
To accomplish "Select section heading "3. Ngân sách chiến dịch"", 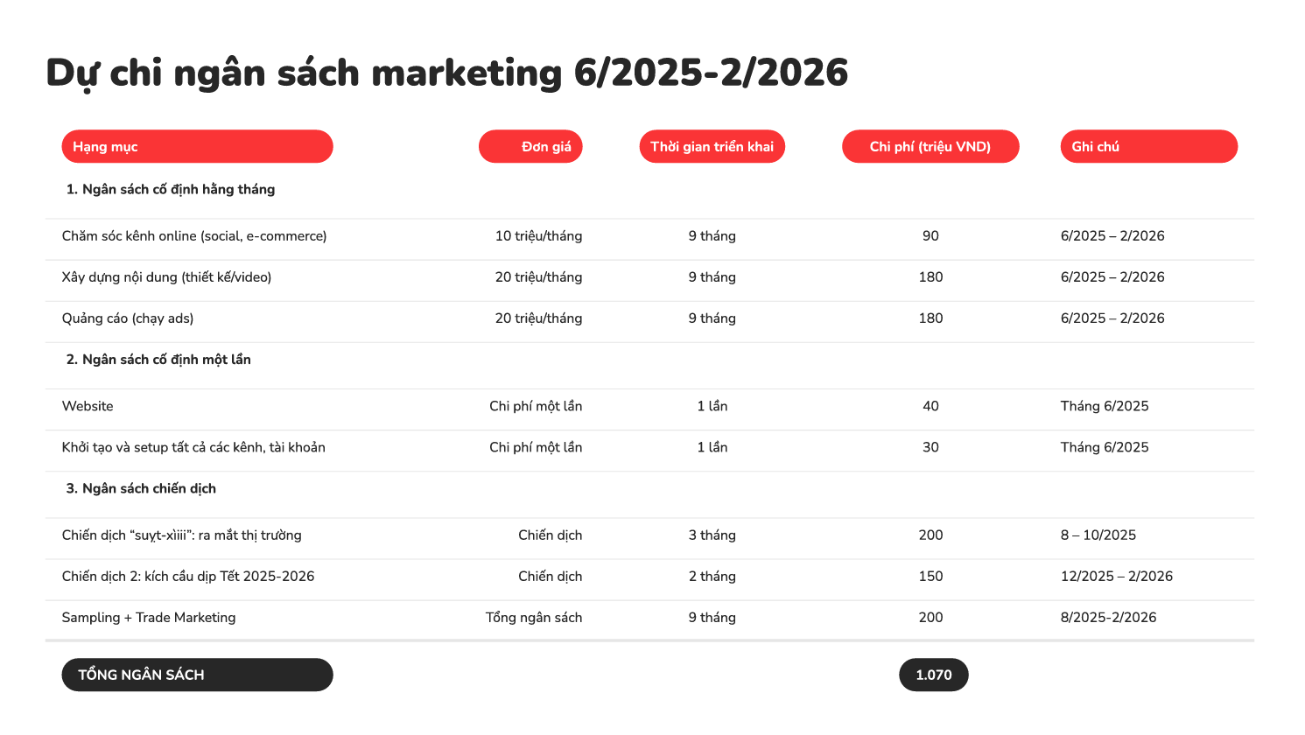I will click(x=141, y=488).
